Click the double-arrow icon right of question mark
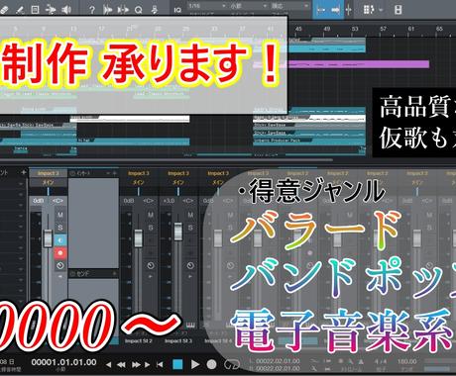The width and height of the screenshot is (456, 376). (107, 10)
